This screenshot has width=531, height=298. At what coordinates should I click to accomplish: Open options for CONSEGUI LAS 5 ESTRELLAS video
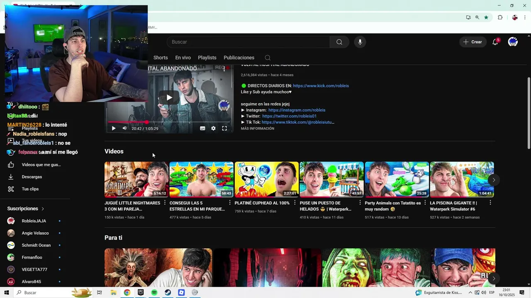[230, 203]
